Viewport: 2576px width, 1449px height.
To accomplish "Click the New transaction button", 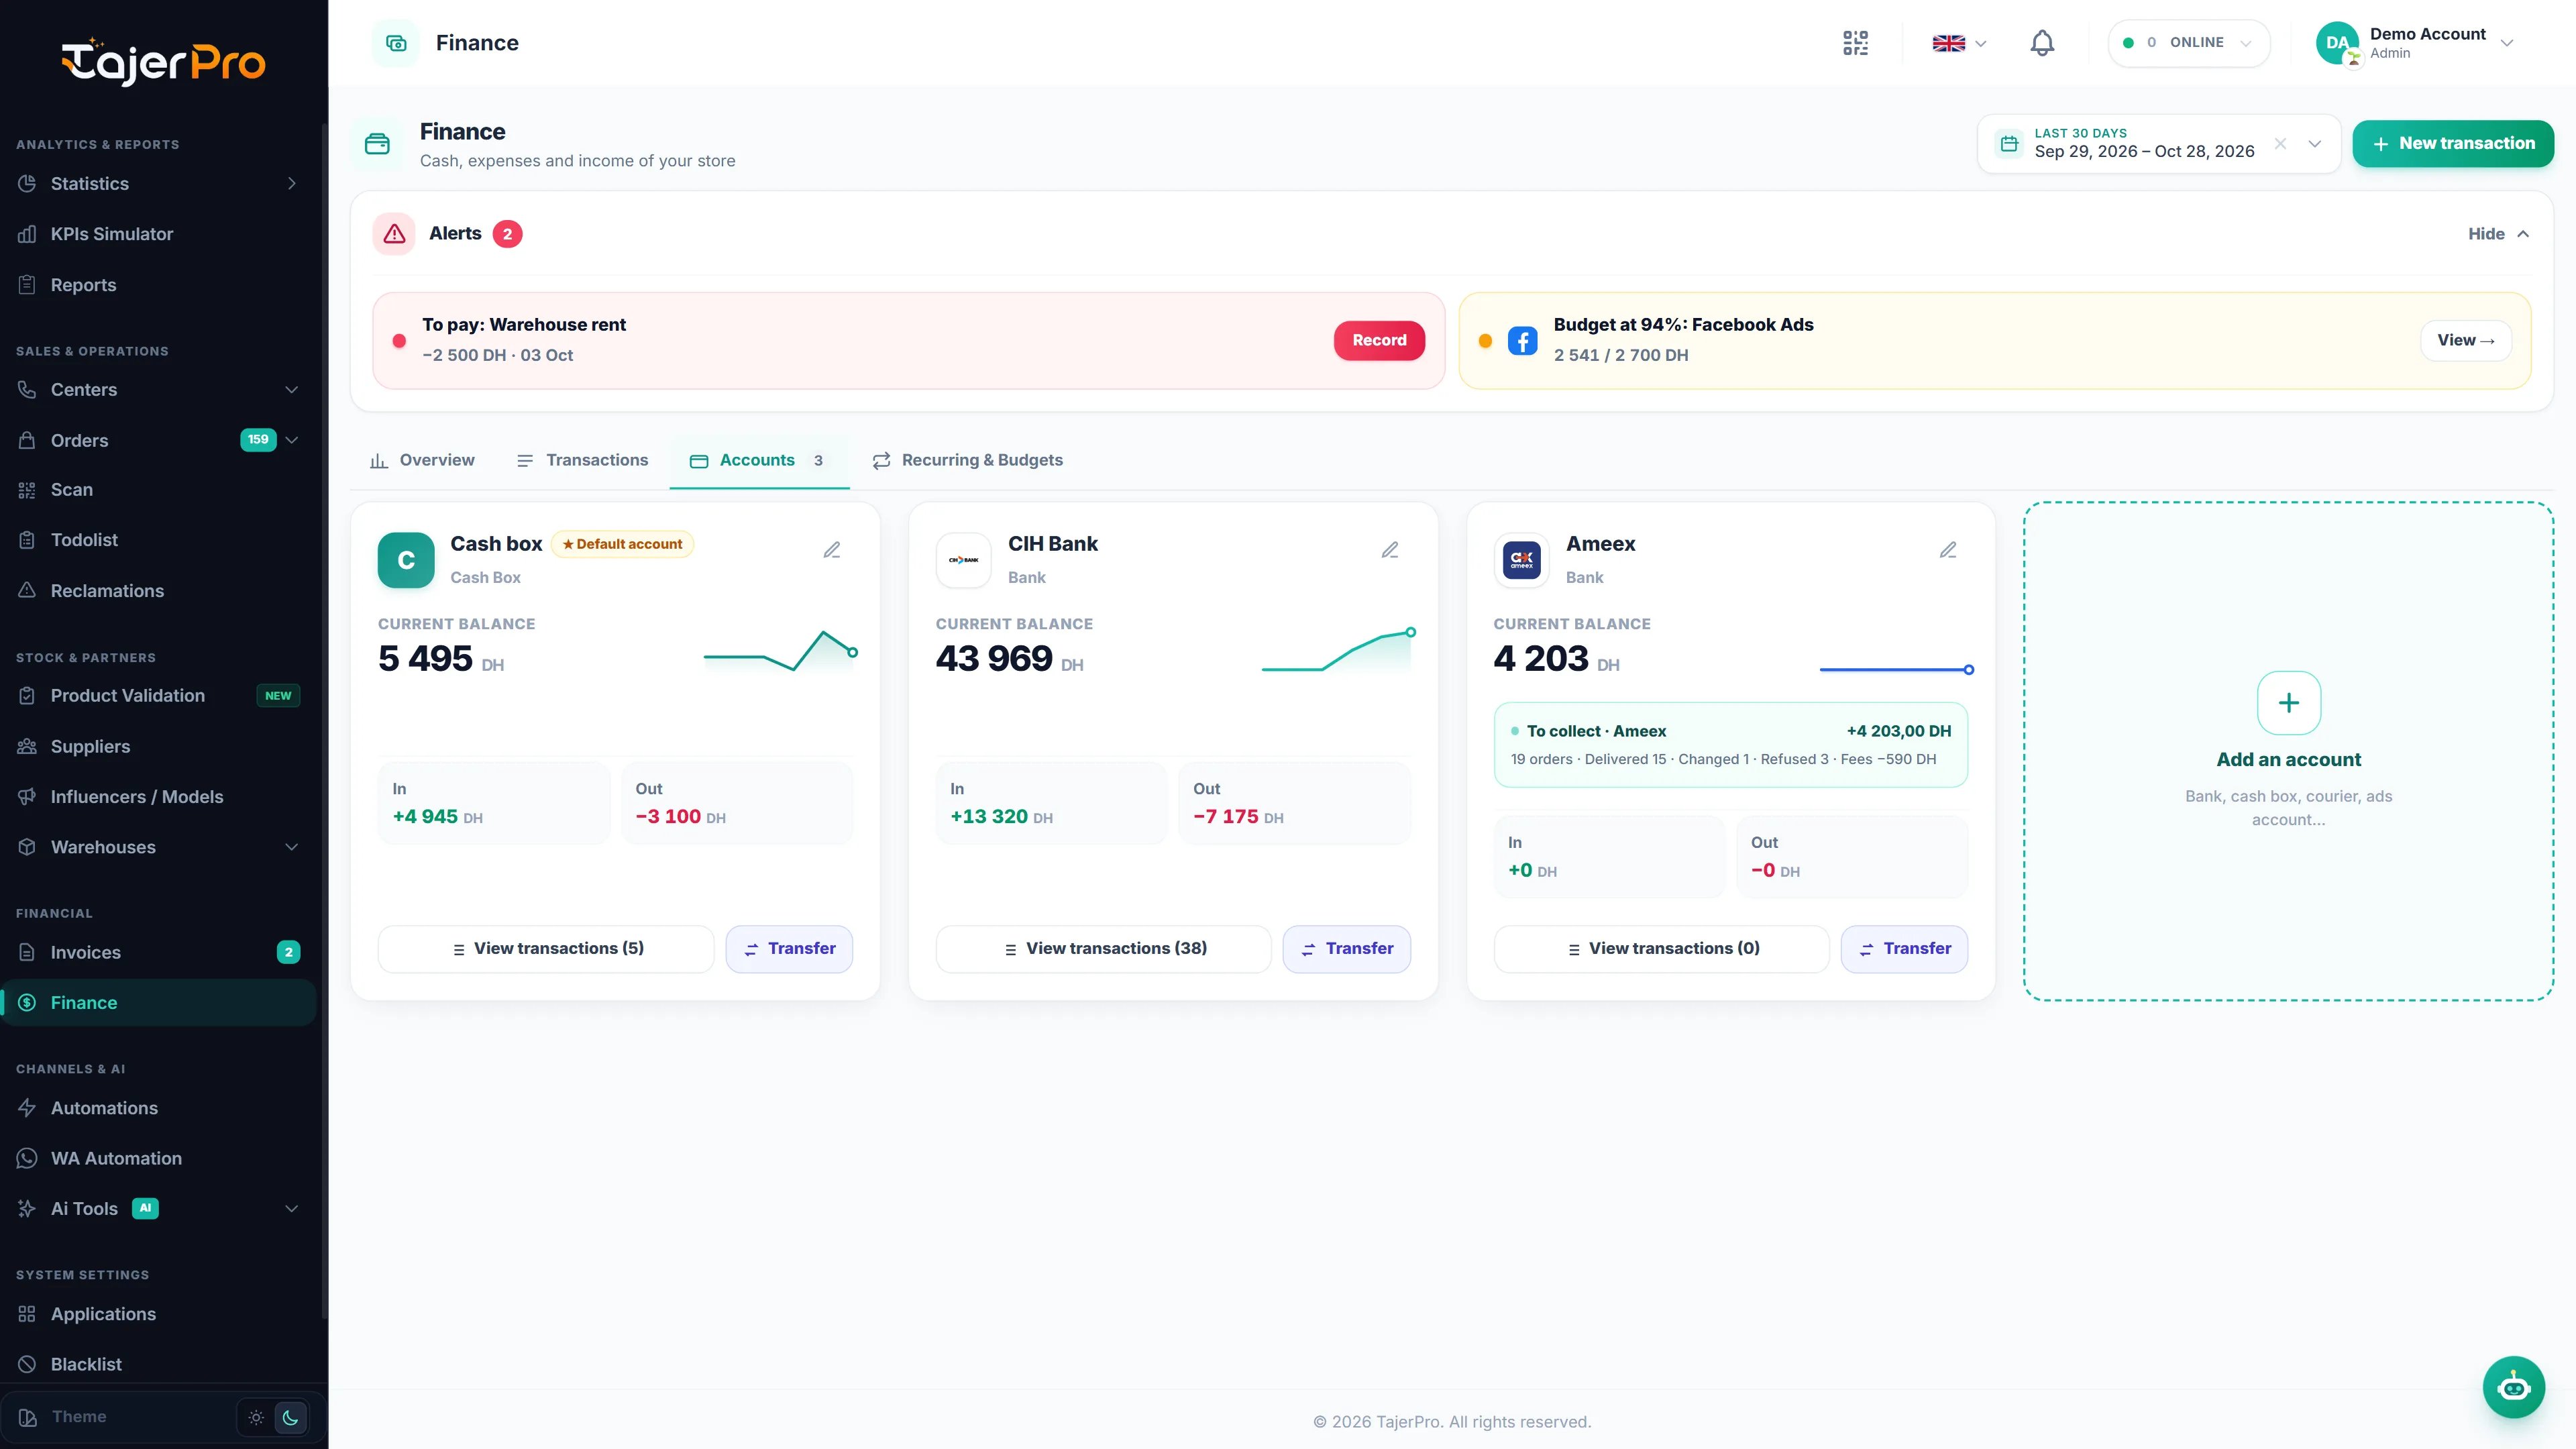I will coord(2453,144).
